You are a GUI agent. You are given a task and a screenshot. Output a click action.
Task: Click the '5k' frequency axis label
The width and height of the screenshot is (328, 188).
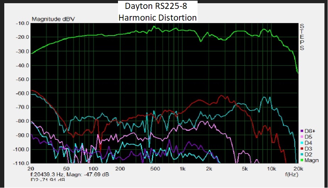(245, 169)
